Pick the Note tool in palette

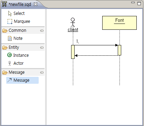[15, 38]
